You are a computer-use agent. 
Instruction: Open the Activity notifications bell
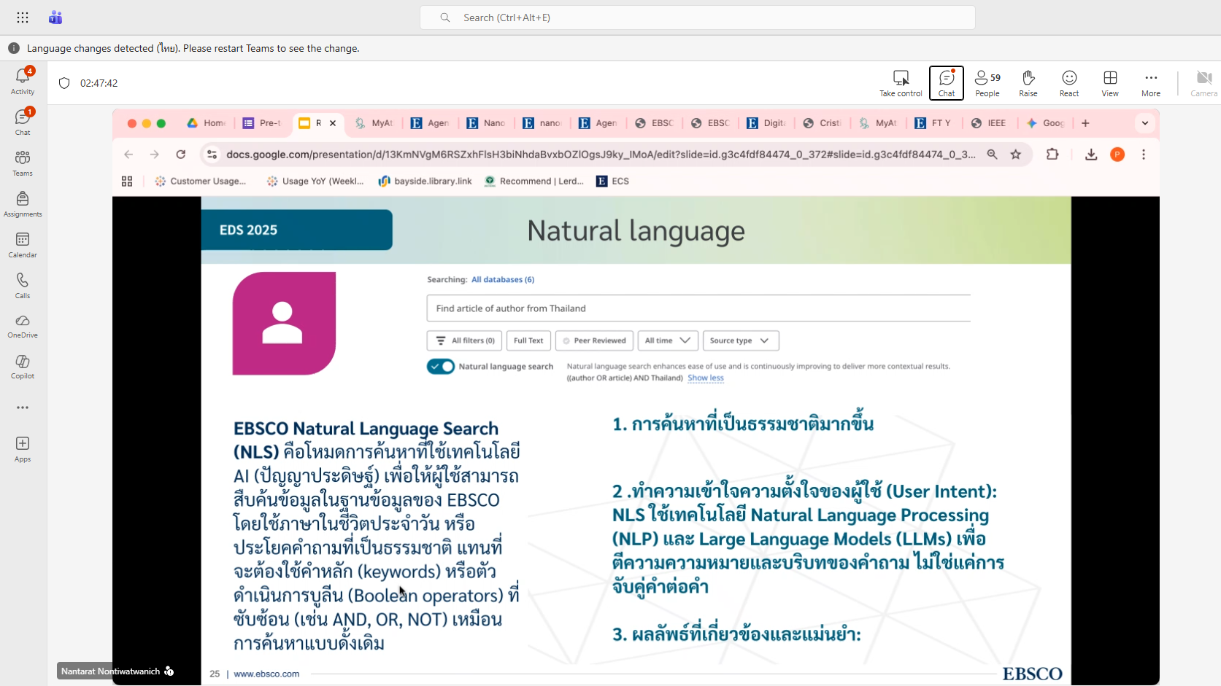coord(23,80)
